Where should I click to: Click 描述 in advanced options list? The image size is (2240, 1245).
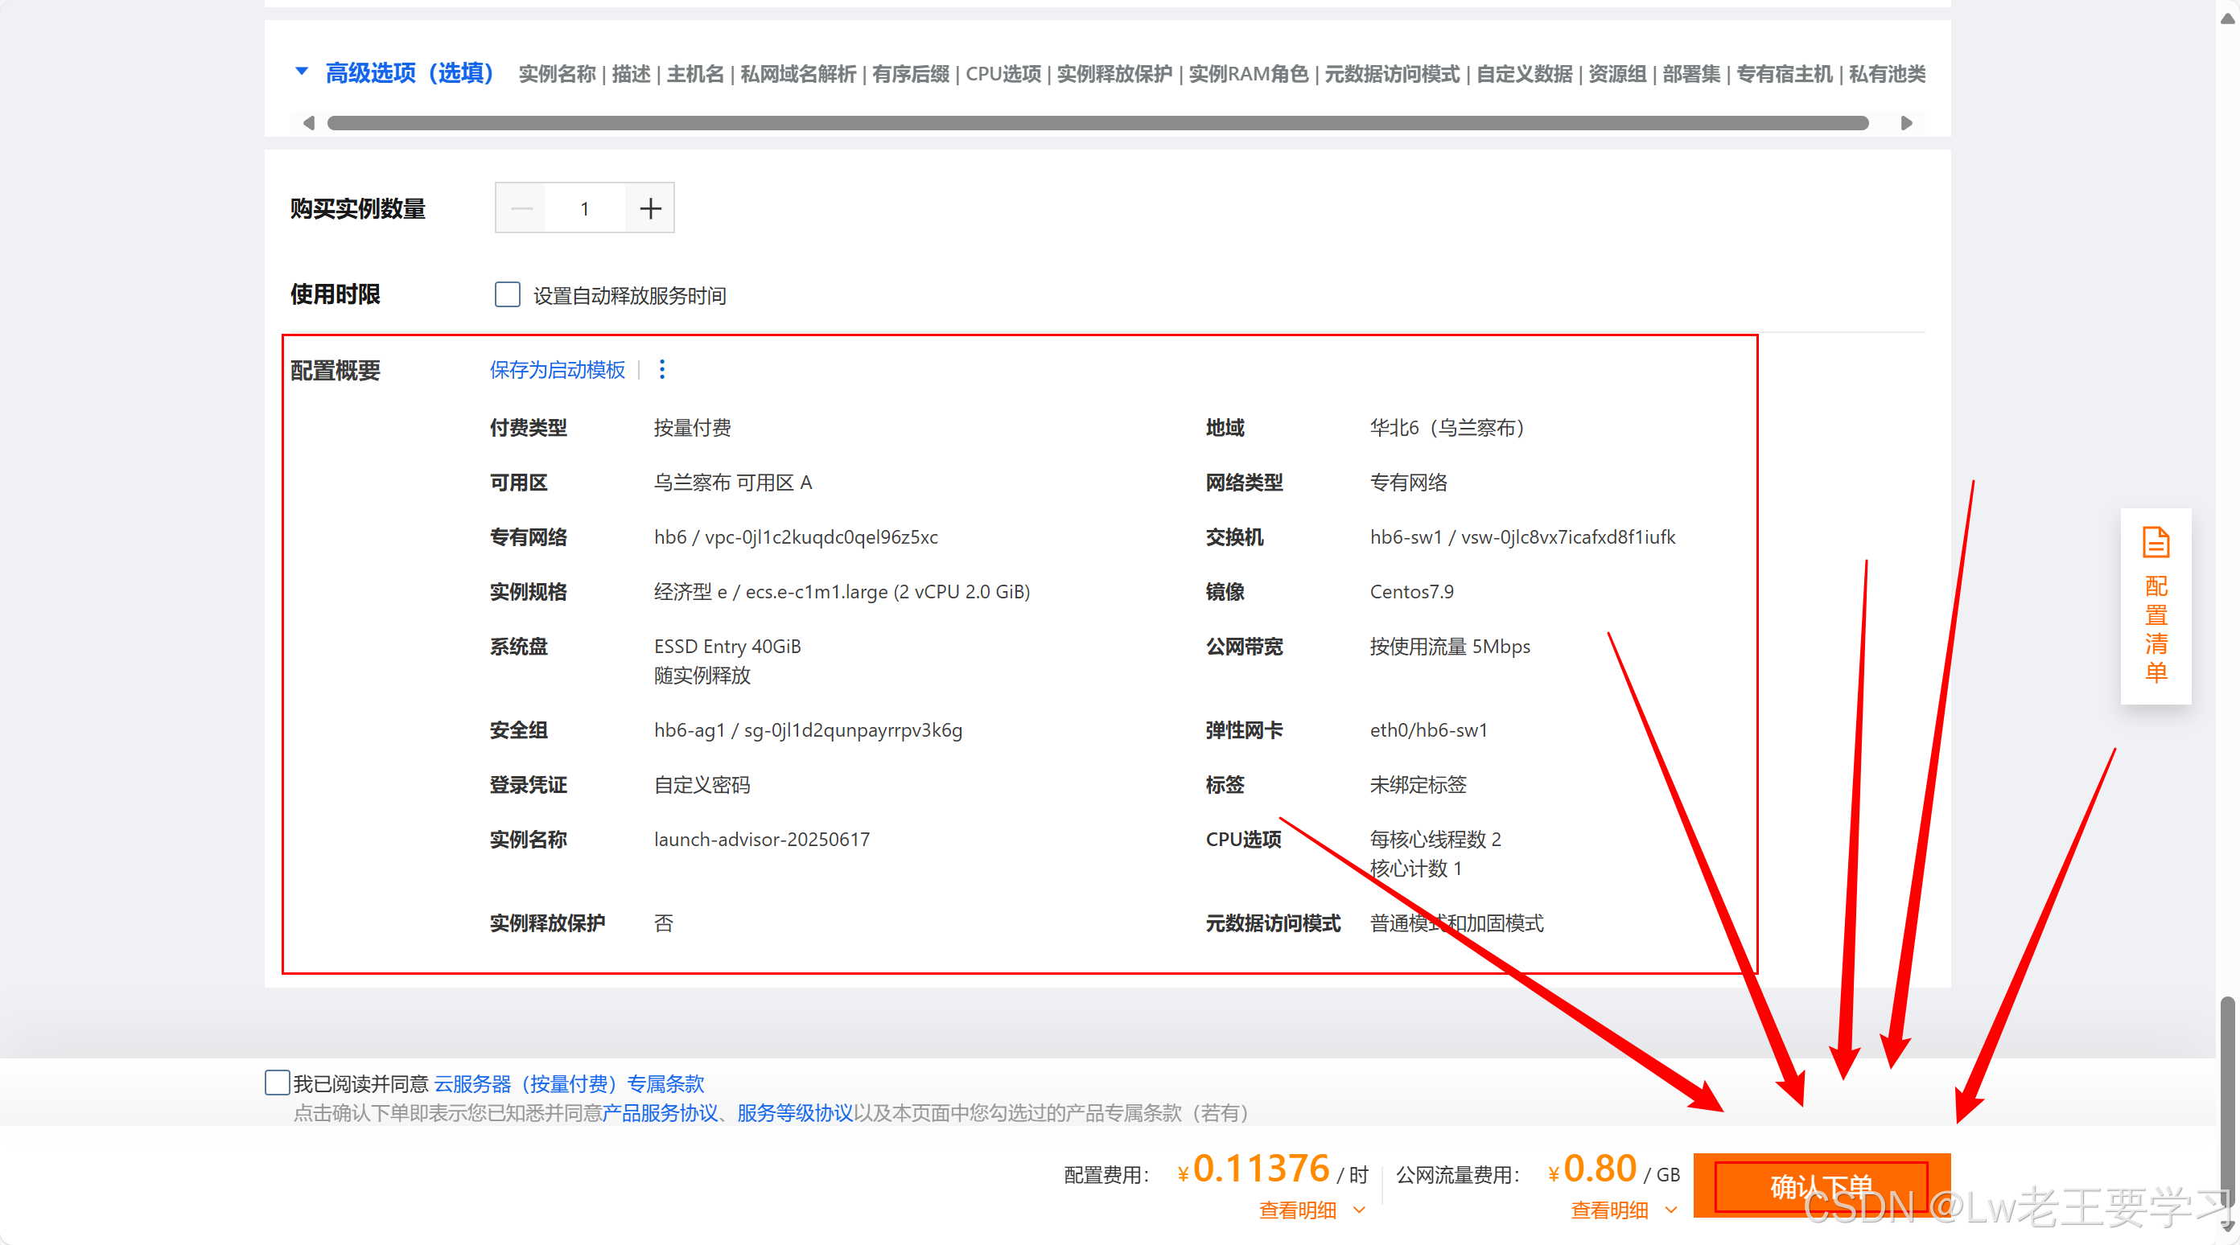[x=632, y=74]
